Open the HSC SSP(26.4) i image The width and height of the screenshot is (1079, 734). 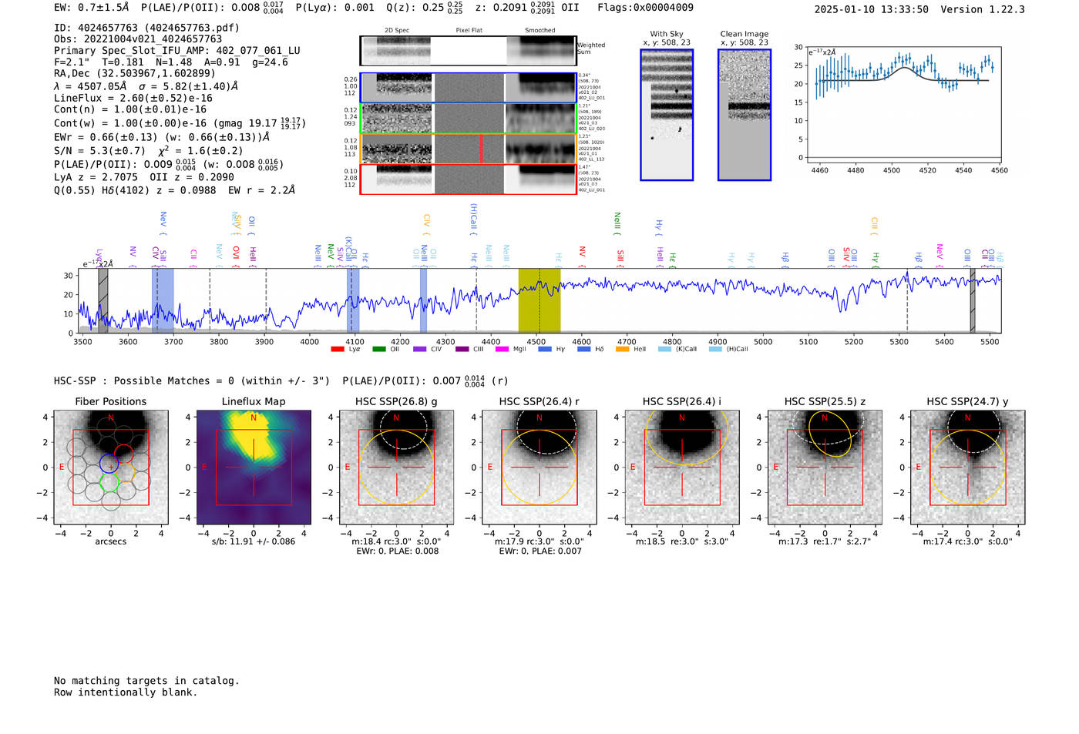coord(682,468)
